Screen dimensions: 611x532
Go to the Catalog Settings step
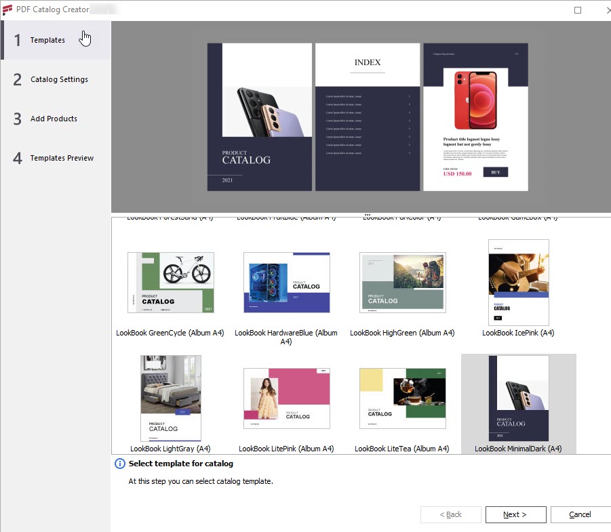click(56, 79)
